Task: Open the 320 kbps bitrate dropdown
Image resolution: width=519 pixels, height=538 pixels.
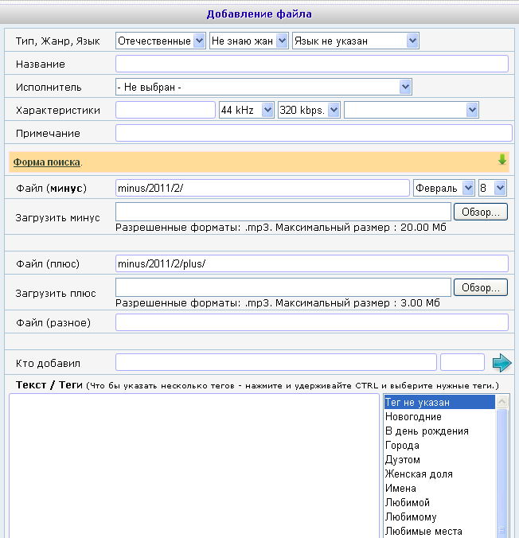Action: pyautogui.click(x=309, y=110)
